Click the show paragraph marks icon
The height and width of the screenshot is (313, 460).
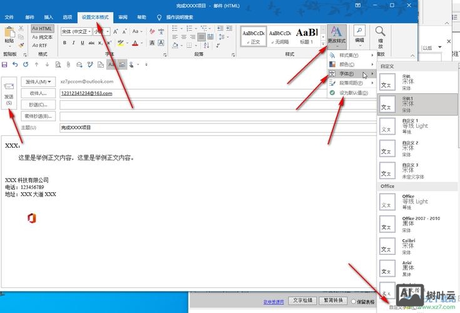click(x=218, y=45)
